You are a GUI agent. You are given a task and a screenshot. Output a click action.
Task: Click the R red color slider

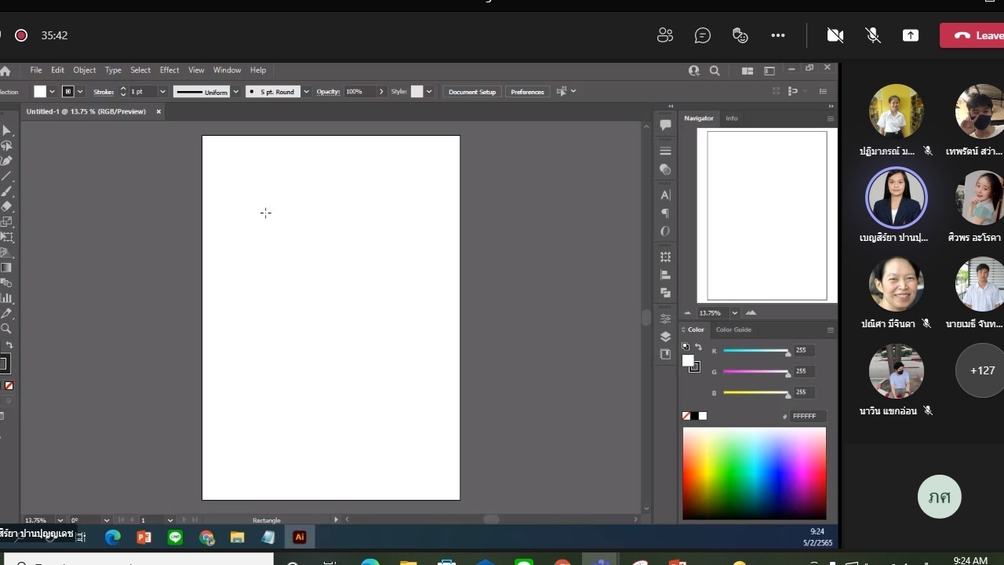pyautogui.click(x=755, y=351)
